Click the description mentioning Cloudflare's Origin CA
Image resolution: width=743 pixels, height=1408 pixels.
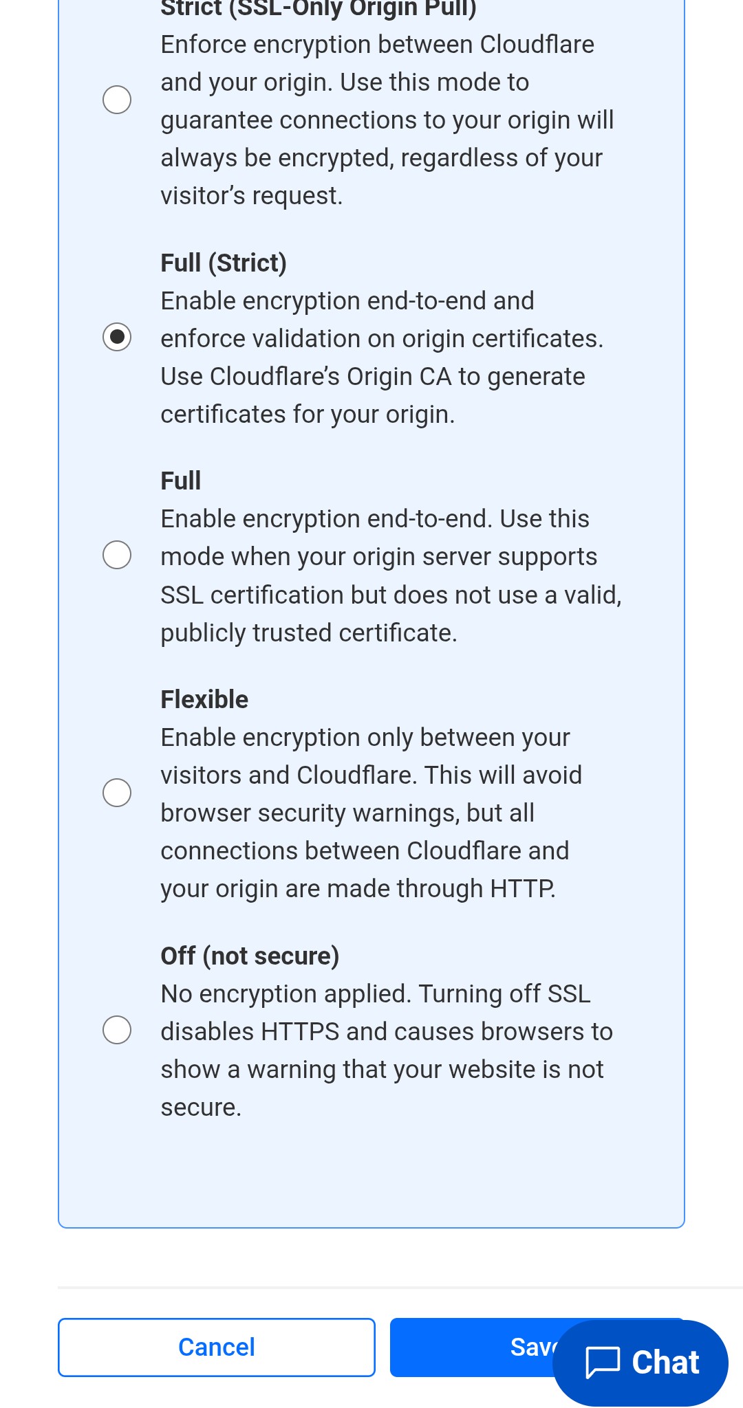pos(372,377)
